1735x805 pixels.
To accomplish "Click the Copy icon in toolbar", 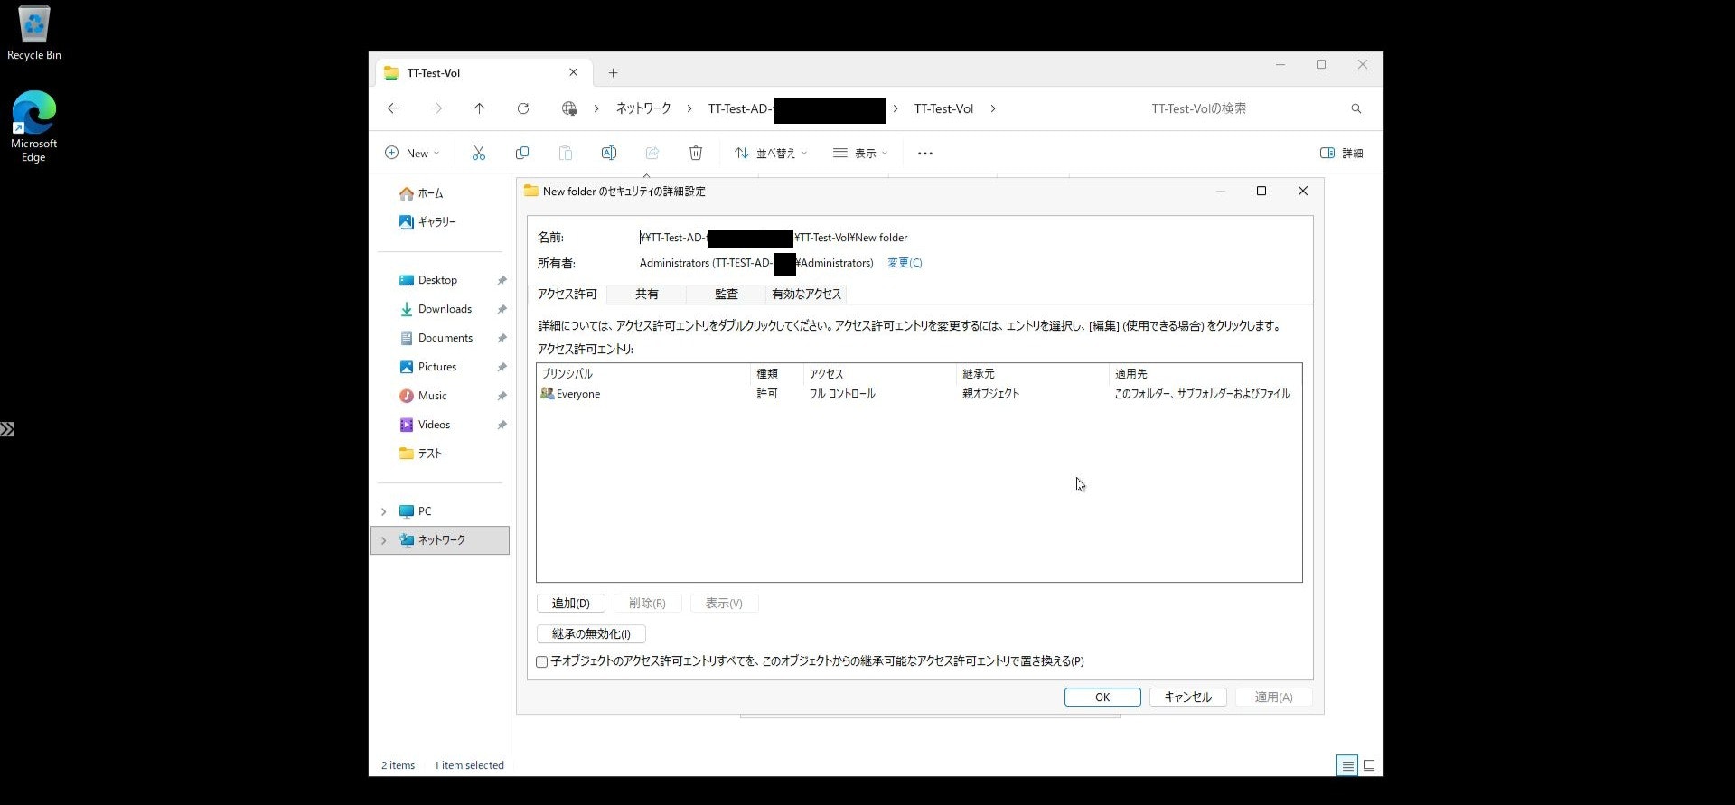I will [522, 153].
